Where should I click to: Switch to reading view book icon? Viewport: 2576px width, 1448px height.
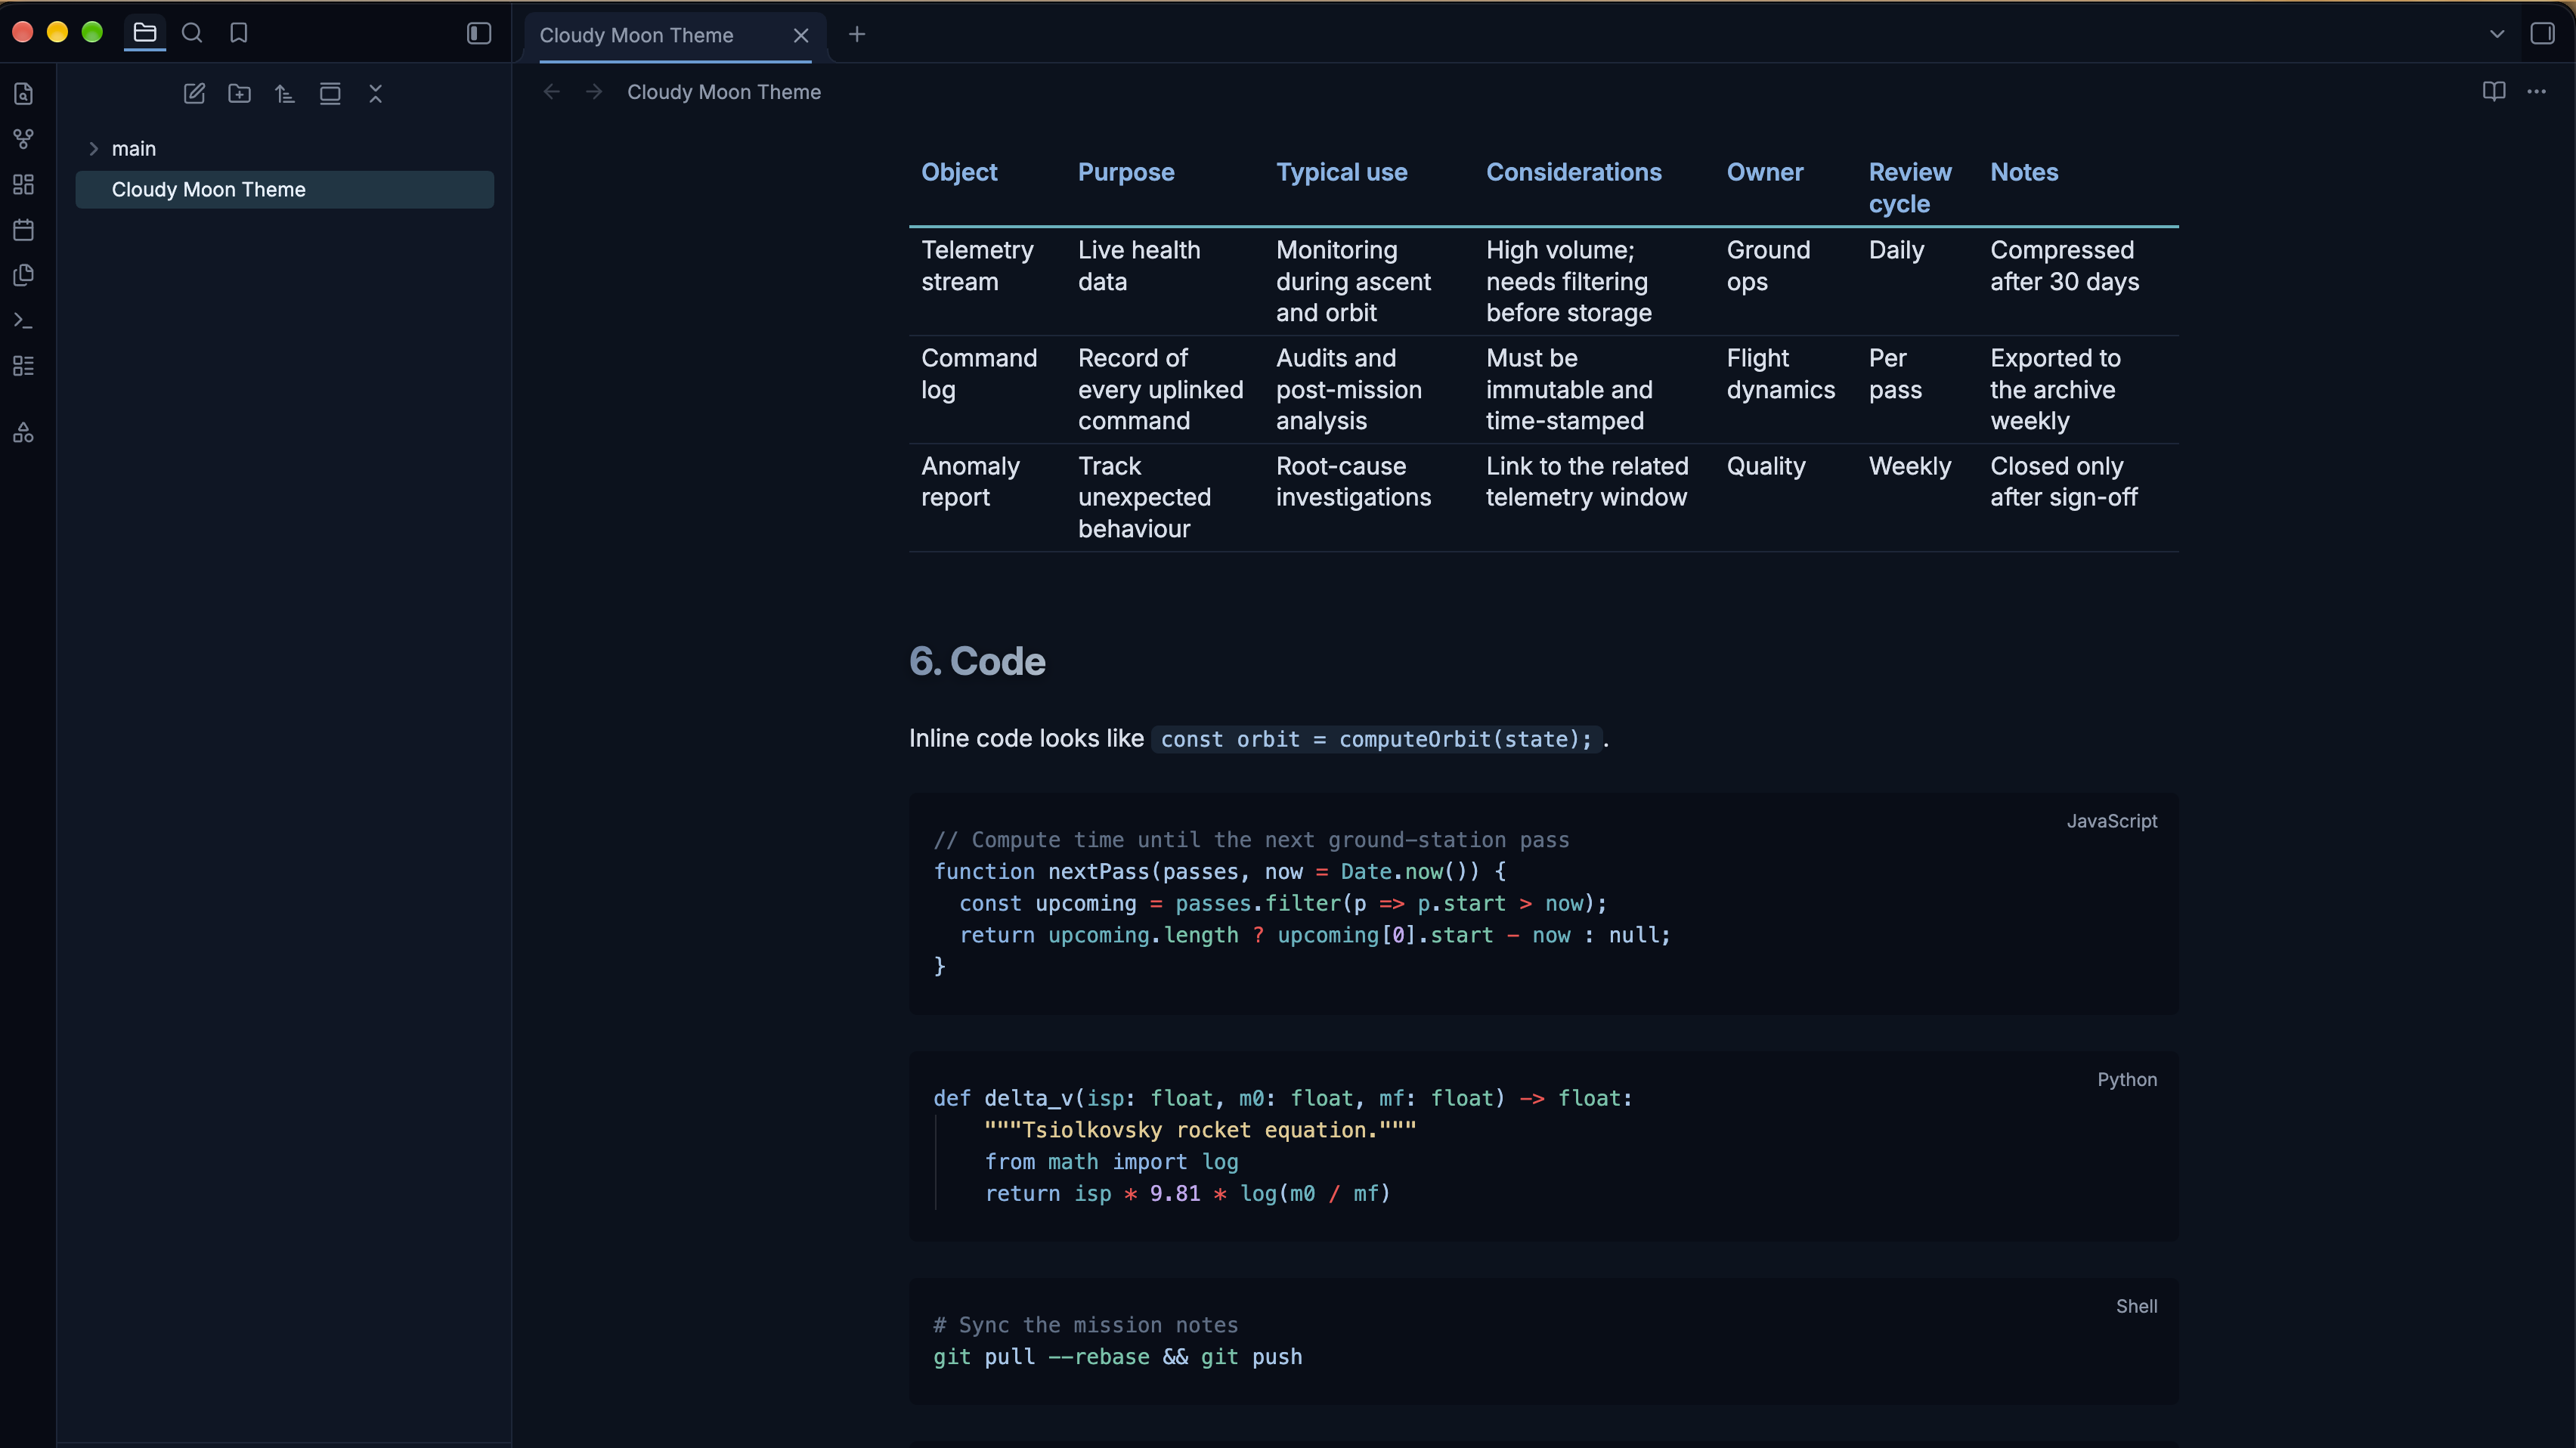click(2494, 92)
